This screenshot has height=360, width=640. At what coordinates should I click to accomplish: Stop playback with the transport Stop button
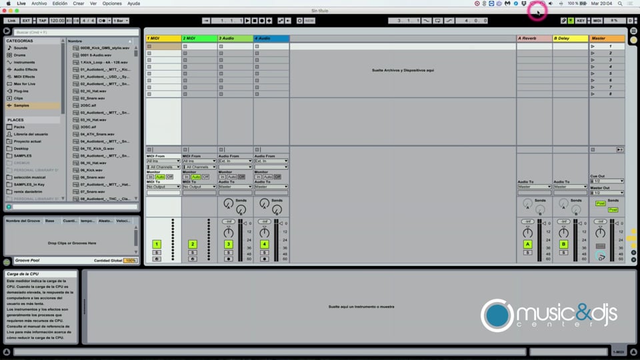255,21
